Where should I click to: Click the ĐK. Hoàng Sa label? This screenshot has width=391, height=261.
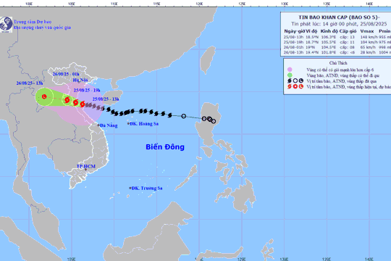pos(144,124)
